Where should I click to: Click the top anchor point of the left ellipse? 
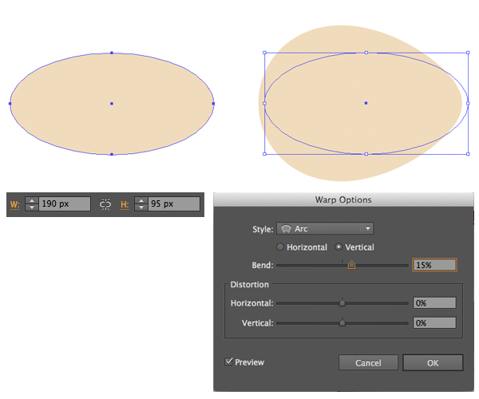tap(112, 53)
